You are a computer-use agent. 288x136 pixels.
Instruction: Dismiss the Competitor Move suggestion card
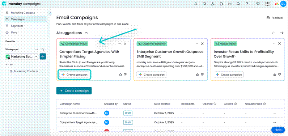coord(125,44)
